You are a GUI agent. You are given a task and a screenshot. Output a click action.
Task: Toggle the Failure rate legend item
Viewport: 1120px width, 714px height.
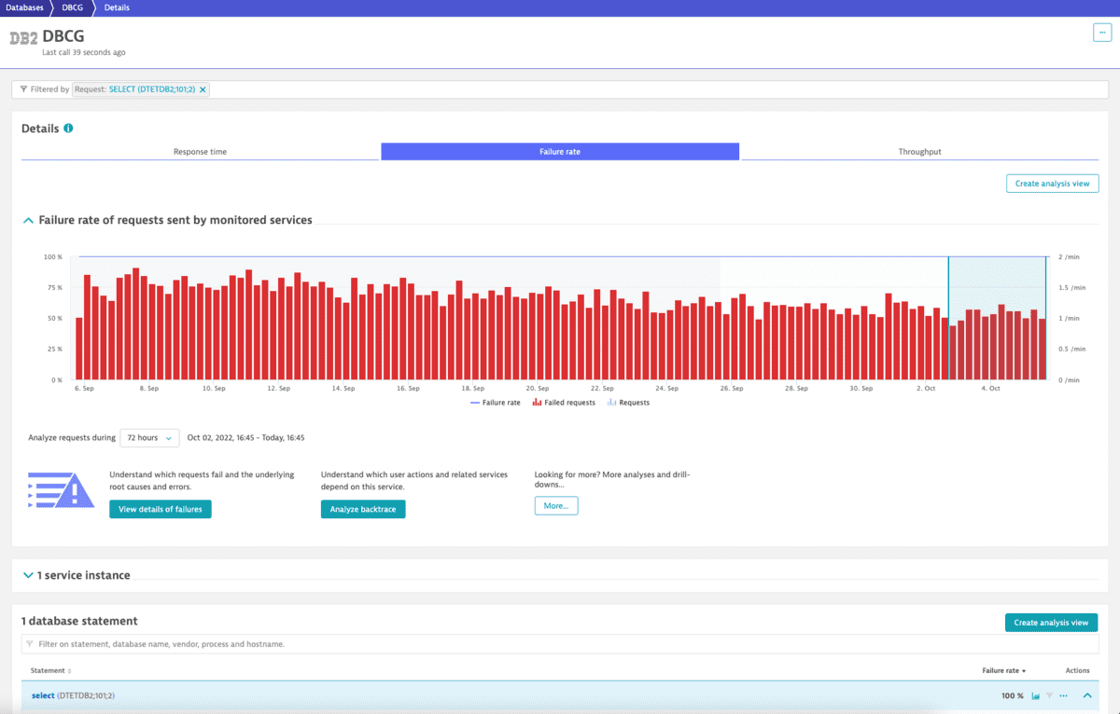coord(493,402)
